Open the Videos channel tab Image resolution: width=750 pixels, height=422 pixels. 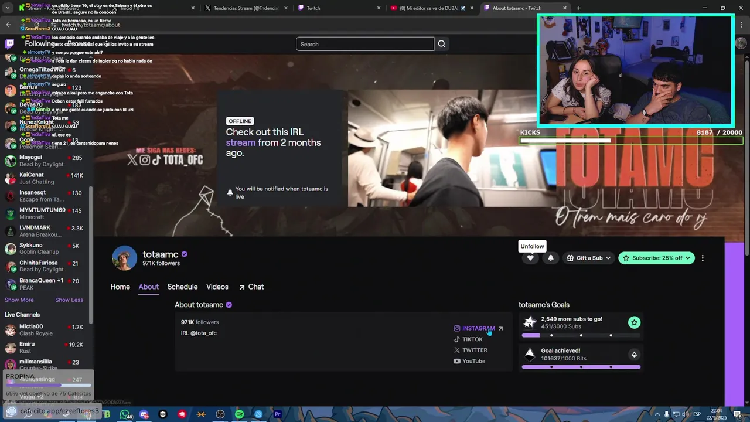tap(217, 287)
